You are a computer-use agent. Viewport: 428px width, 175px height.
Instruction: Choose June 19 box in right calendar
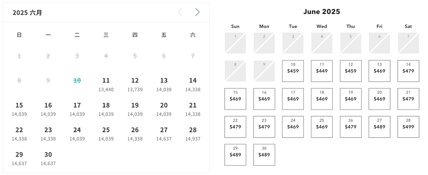coord(351,99)
